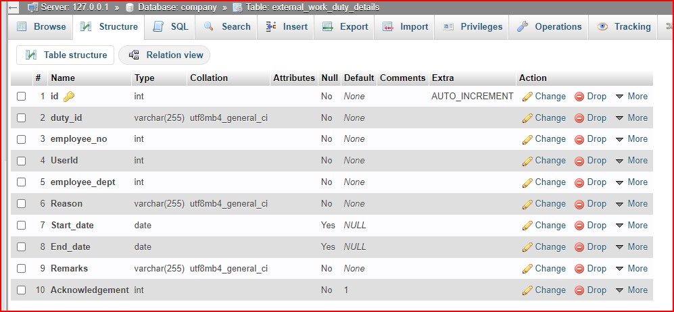Click the red Drop icon for End_date
Viewport: 674px width, 312px height.
pyautogui.click(x=579, y=247)
